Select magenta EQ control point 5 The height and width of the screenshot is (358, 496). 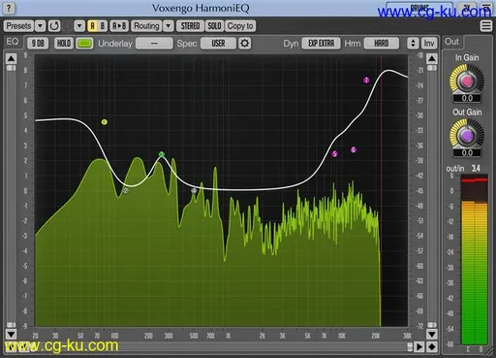tap(334, 154)
